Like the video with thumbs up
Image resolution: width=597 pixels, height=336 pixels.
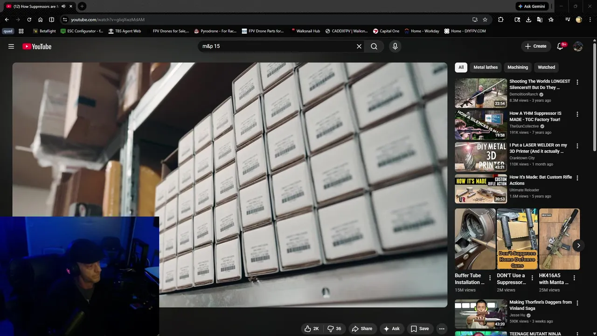pyautogui.click(x=312, y=329)
